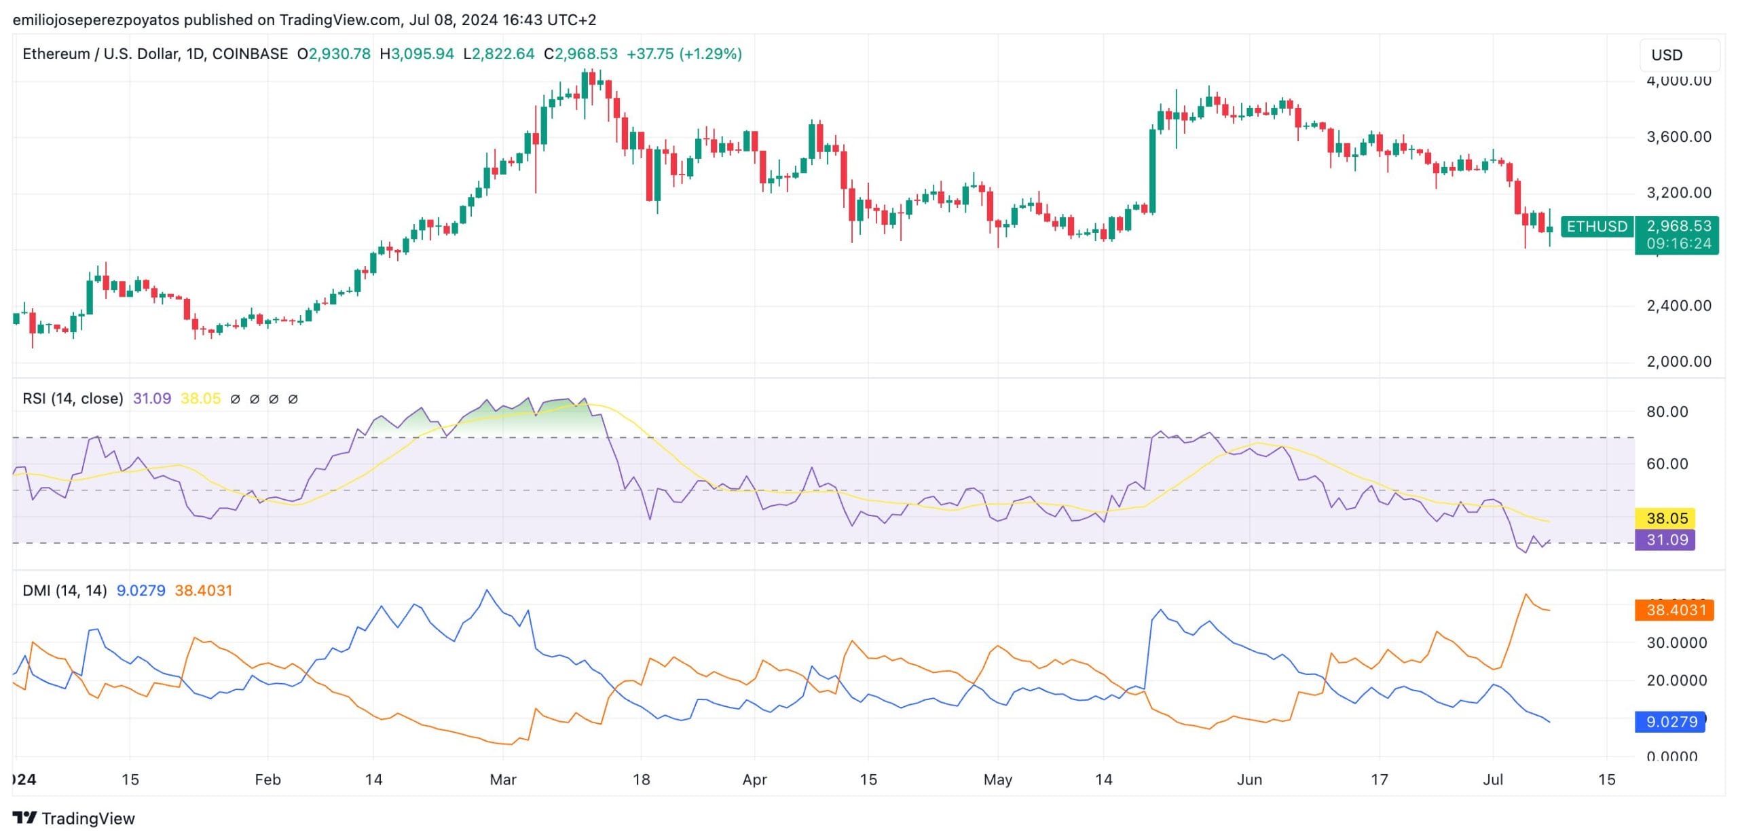Click the 2,968.53 current price tag
This screenshot has width=1738, height=840.
pyautogui.click(x=1678, y=226)
